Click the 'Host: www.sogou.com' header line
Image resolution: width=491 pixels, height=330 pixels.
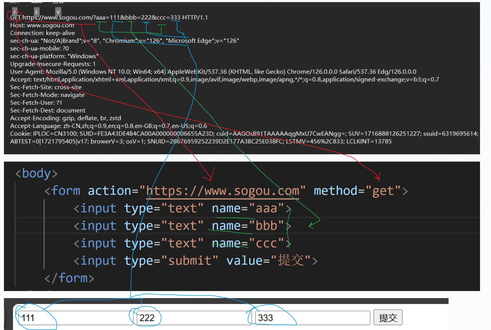[42, 25]
